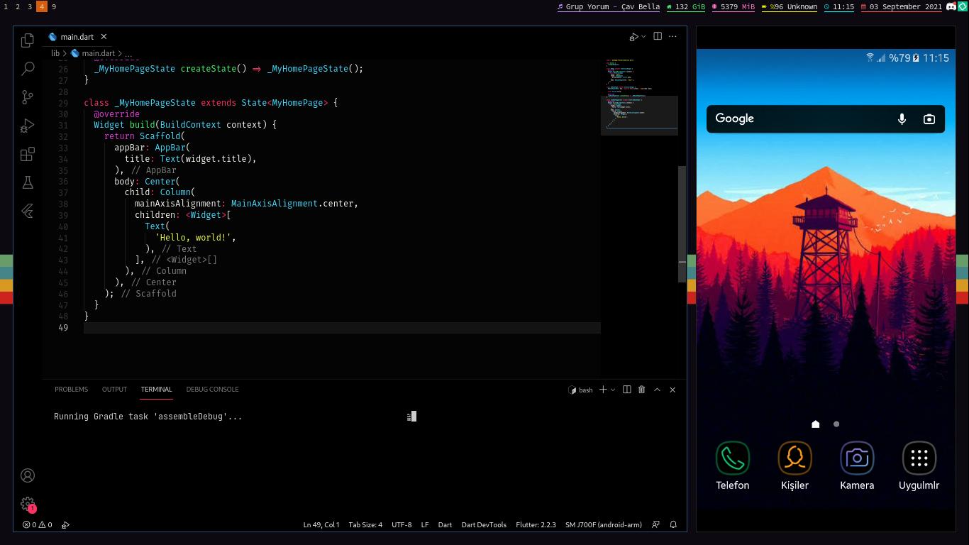969x545 pixels.
Task: Switch to workspace 1
Action: tap(6, 6)
